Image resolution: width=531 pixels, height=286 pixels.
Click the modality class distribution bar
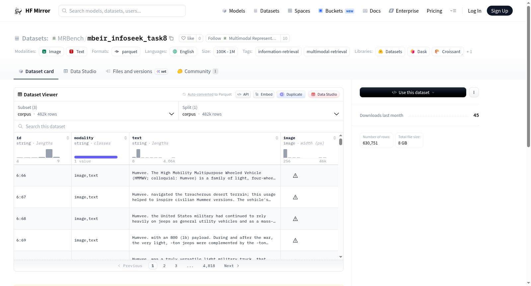96,157
